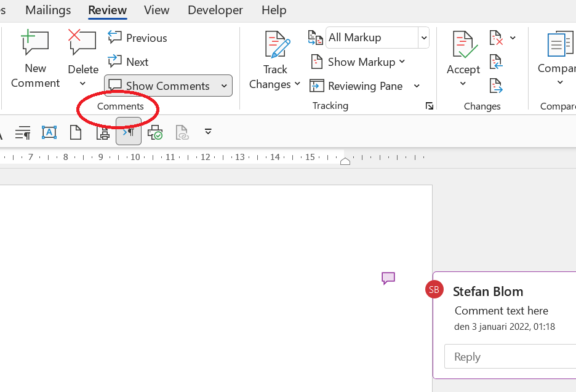Click the print icon in quick toolbar
Viewport: 576px width, 392px height.
point(103,132)
